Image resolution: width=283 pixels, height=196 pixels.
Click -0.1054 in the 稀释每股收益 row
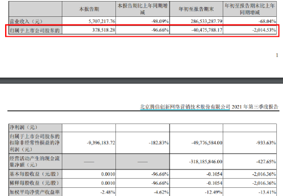(x=215, y=183)
